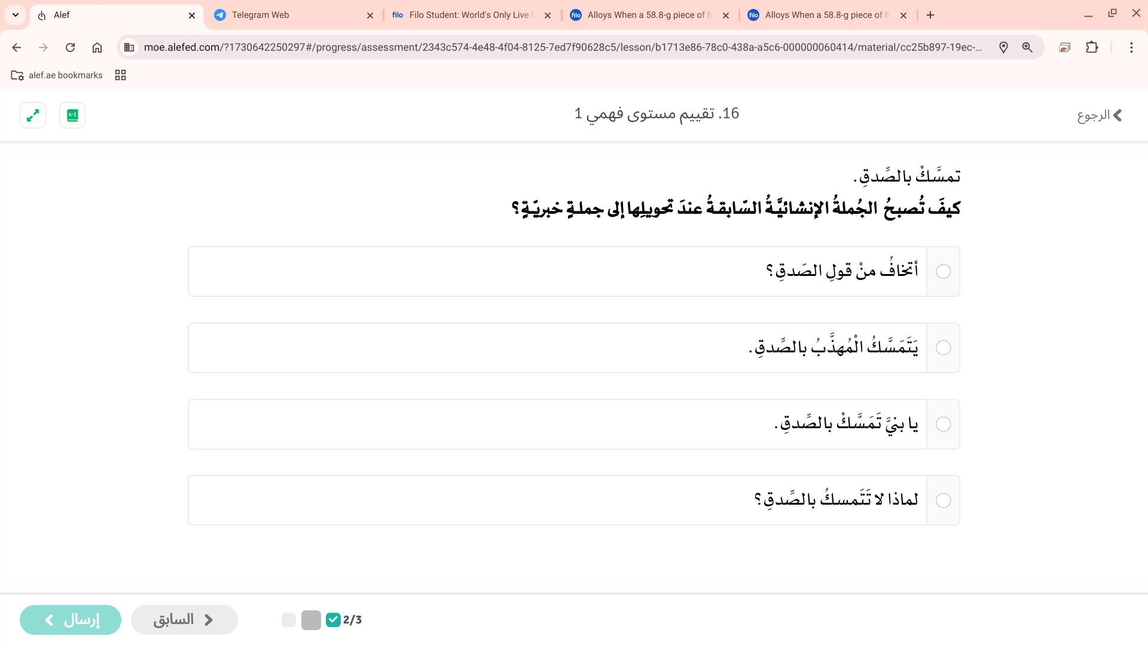
Task: Switch to Filo Student tab
Action: click(x=469, y=15)
